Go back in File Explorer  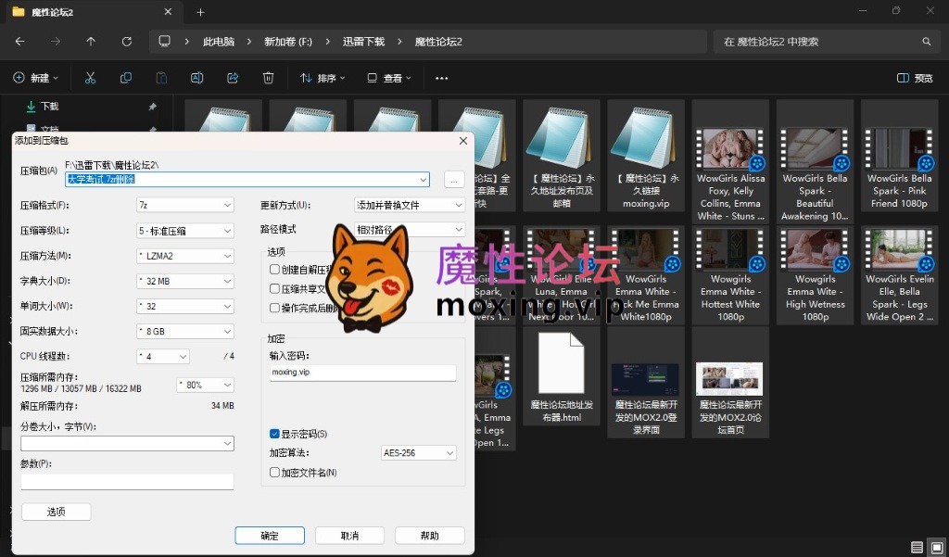point(20,42)
